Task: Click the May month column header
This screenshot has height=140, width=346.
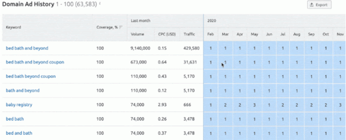Action: (254, 34)
